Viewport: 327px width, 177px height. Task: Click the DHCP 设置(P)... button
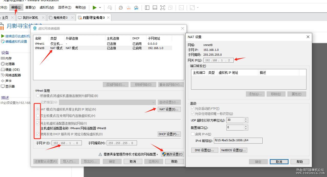(169, 134)
